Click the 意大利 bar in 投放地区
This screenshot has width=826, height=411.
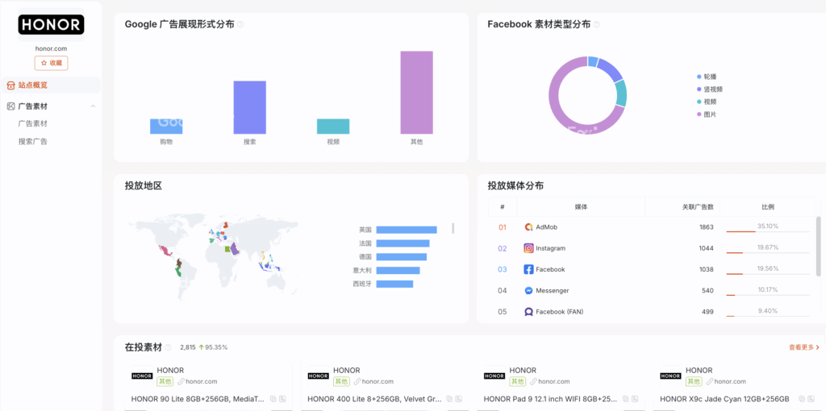click(x=398, y=271)
